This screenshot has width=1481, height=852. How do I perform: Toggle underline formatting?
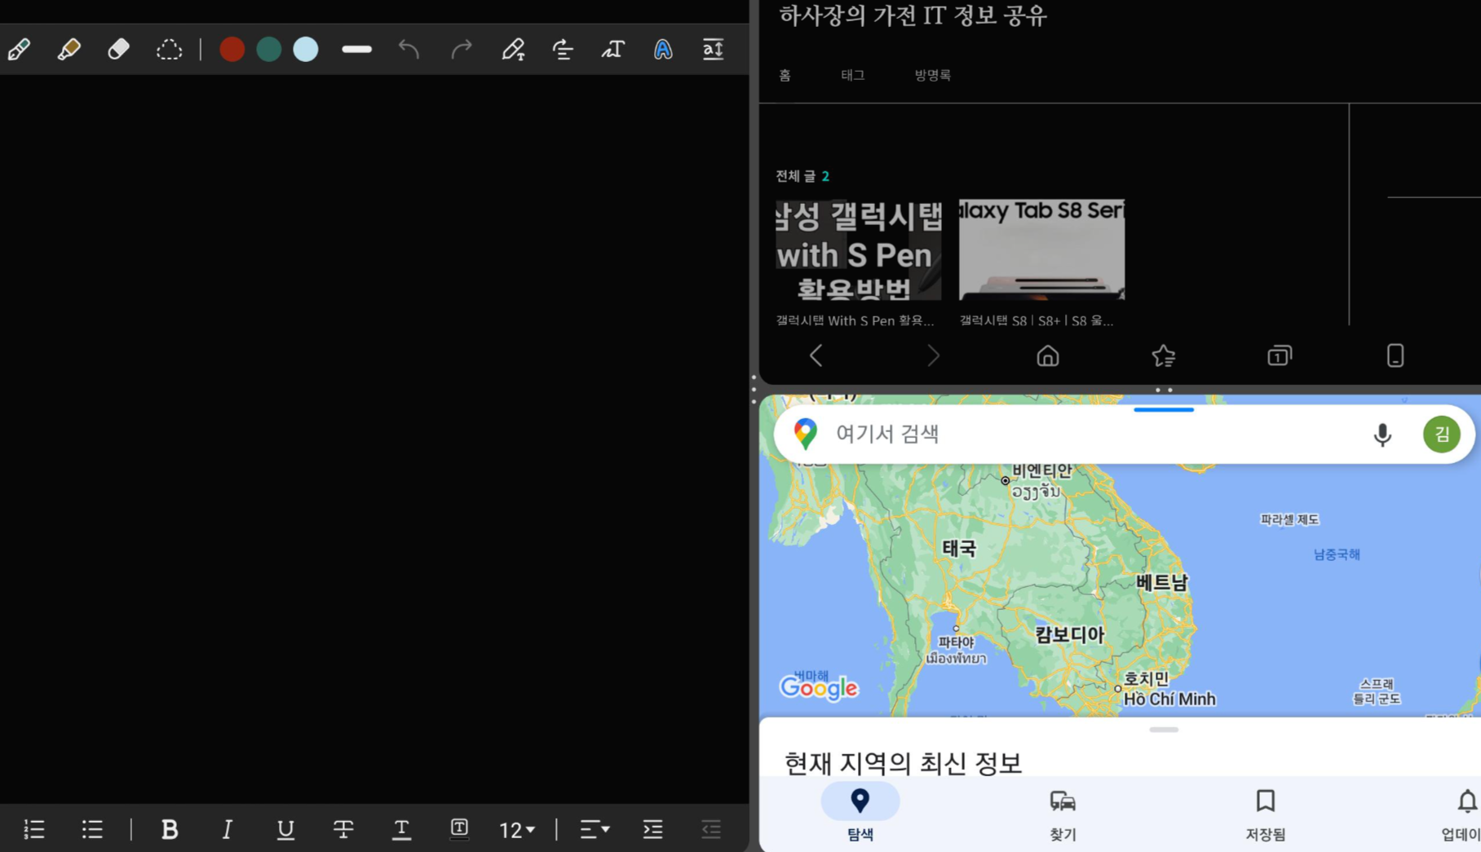click(285, 829)
